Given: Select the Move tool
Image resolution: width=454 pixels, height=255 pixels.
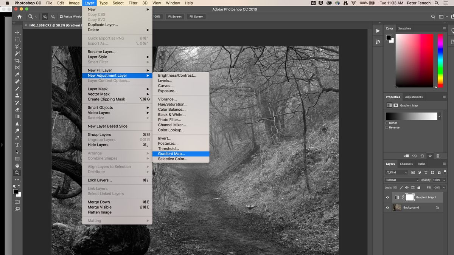Looking at the screenshot, I should (17, 32).
